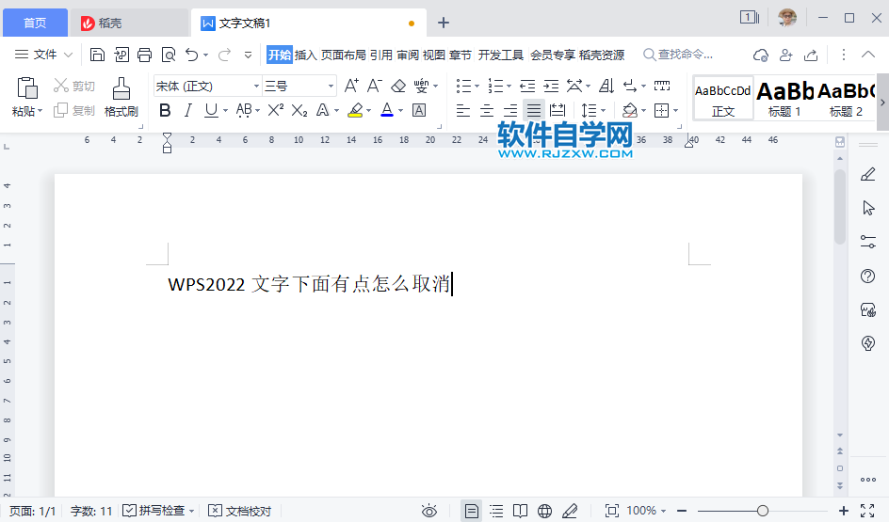Viewport: 889px width, 522px height.
Task: Apply character border icon
Action: pos(419,110)
